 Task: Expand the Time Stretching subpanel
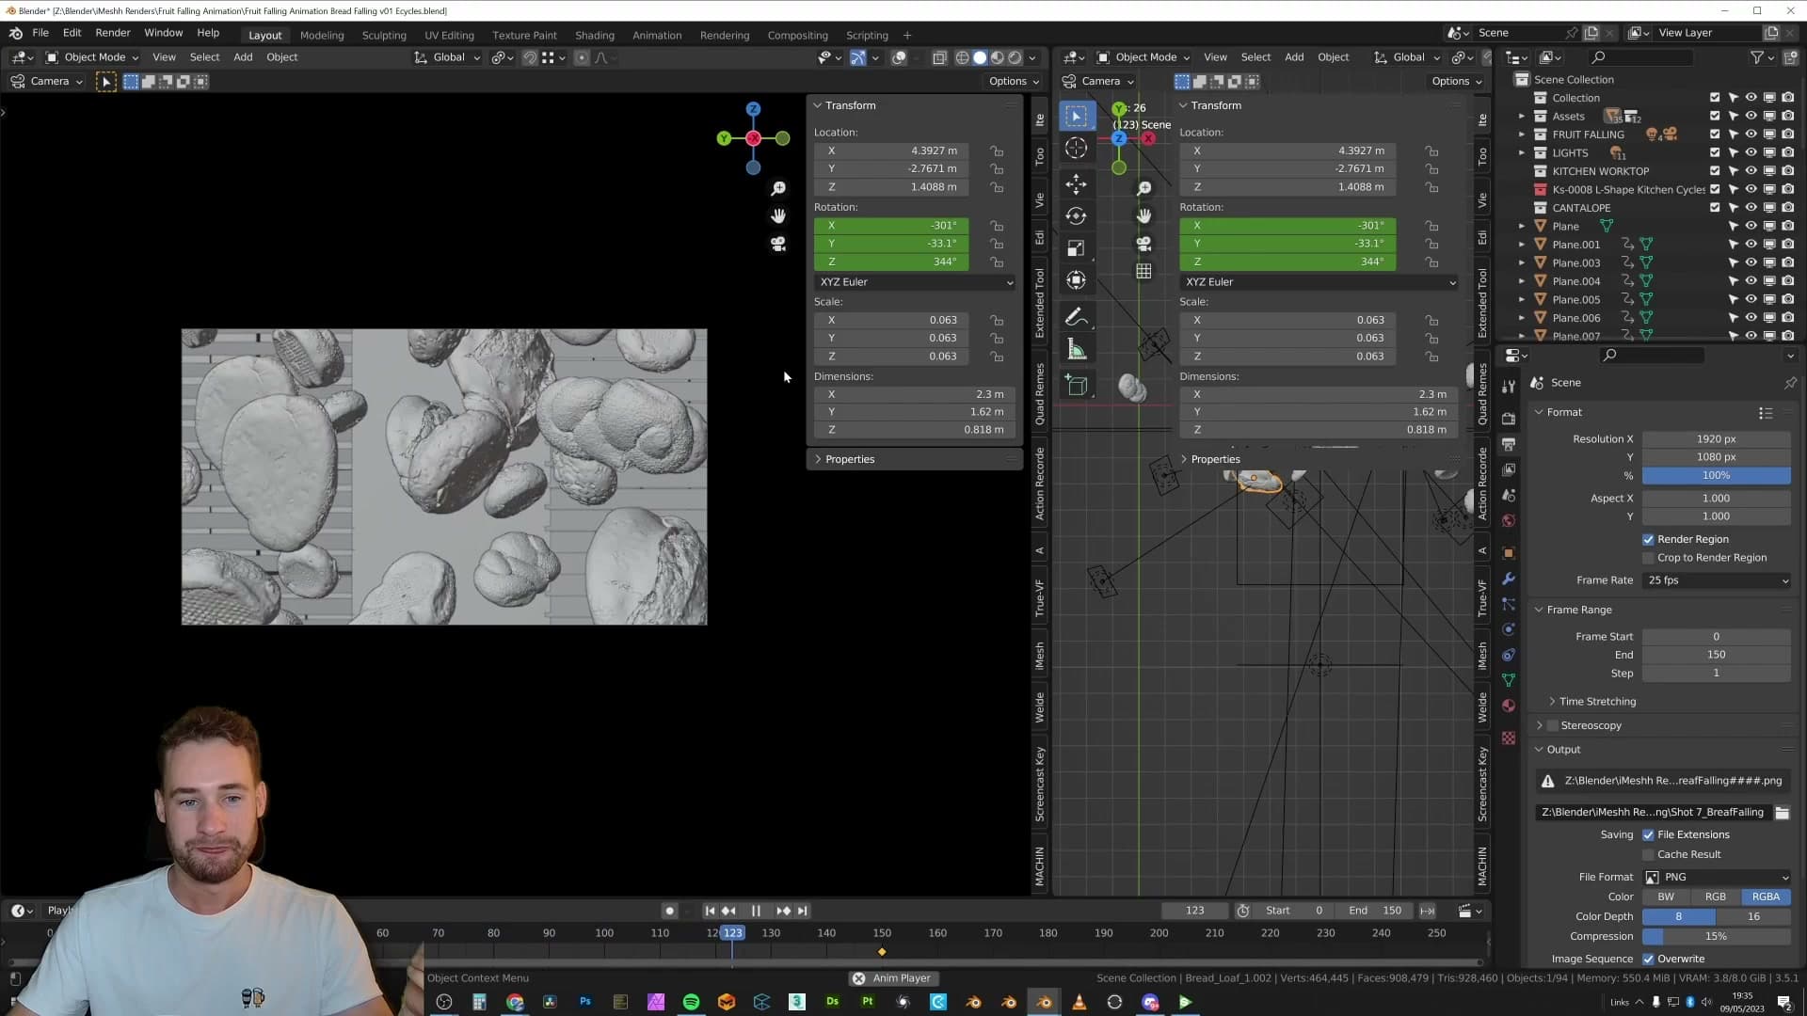click(x=1596, y=702)
